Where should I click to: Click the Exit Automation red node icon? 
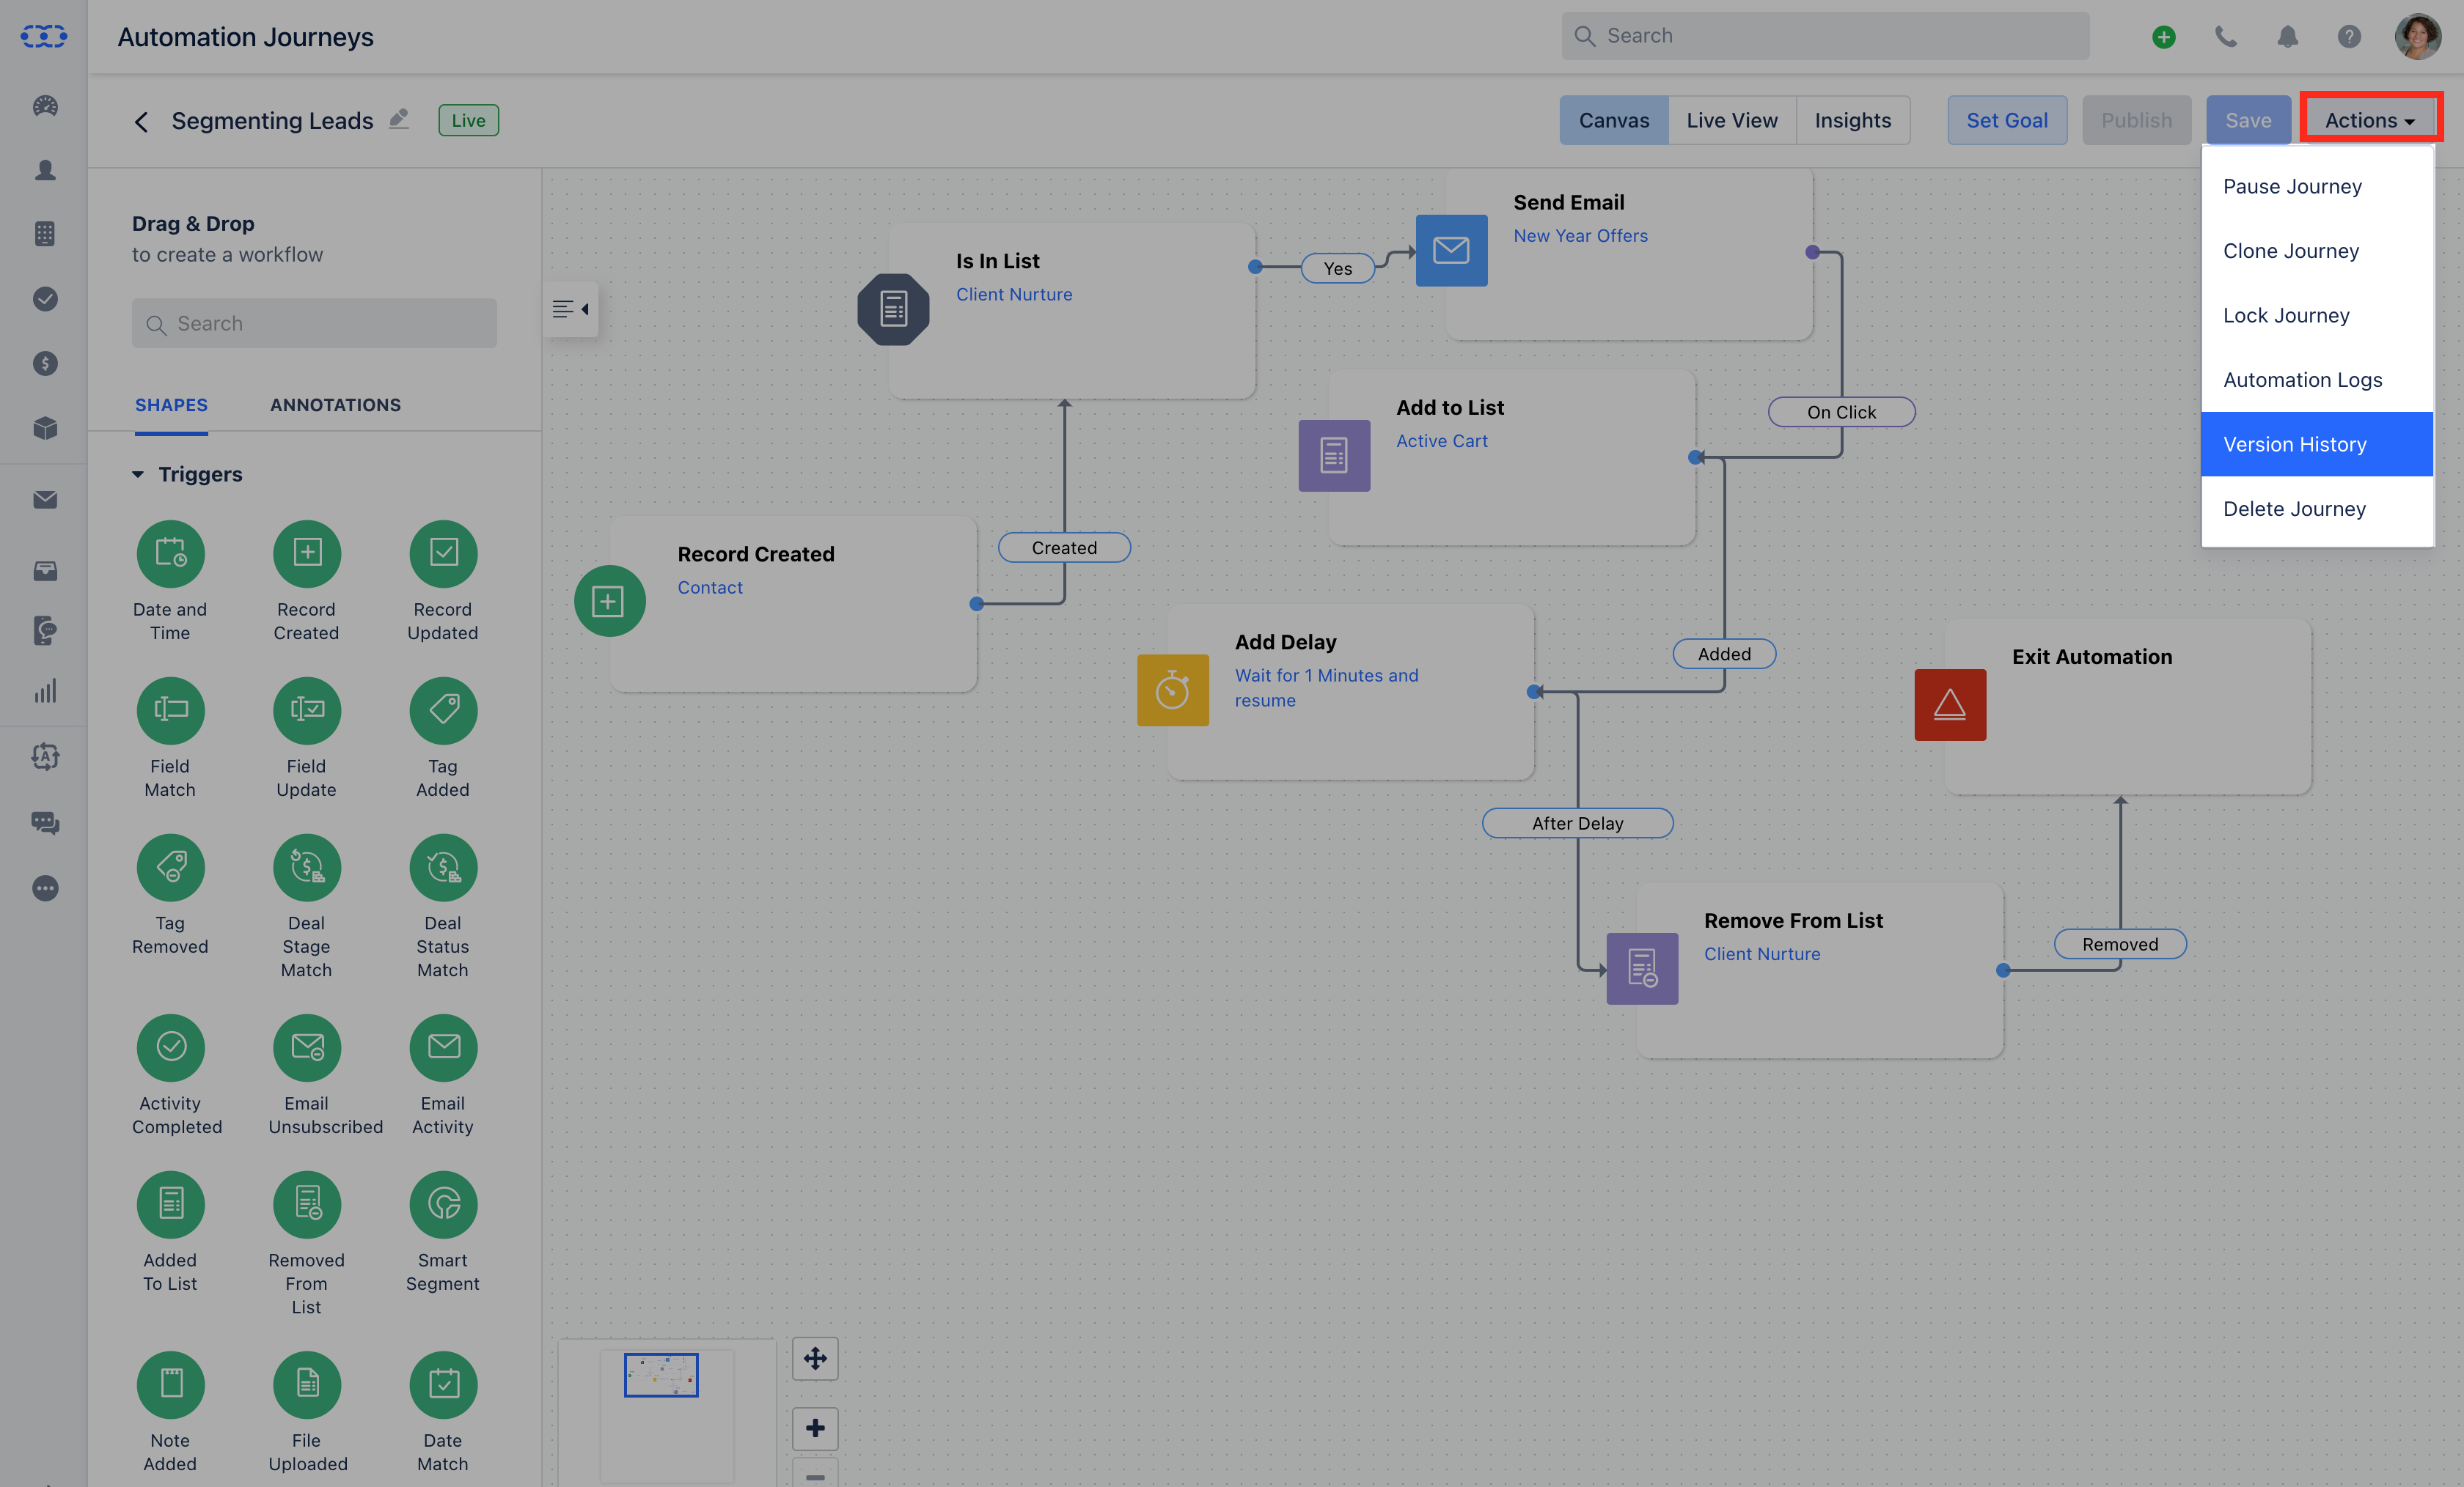1950,704
